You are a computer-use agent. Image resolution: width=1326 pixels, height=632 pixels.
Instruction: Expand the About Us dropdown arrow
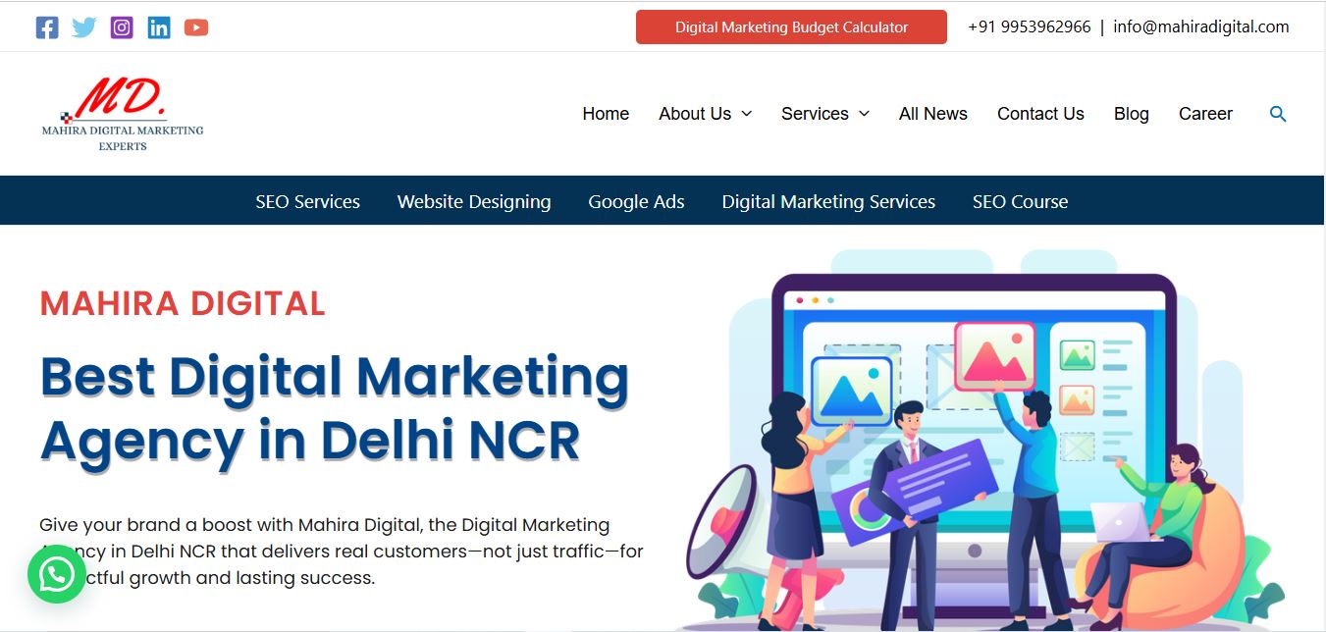pos(746,114)
